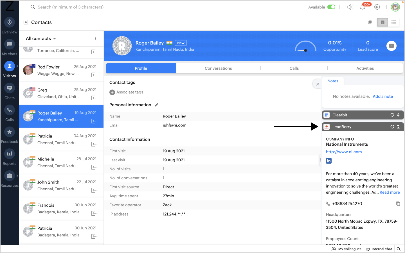Open the ni.com website link

[344, 152]
